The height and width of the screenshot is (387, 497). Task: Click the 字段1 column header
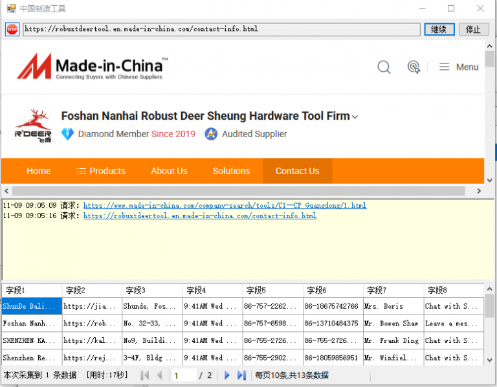coord(32,290)
